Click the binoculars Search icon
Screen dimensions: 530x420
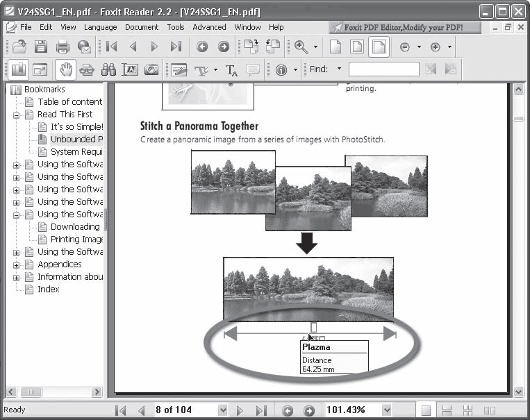click(108, 69)
